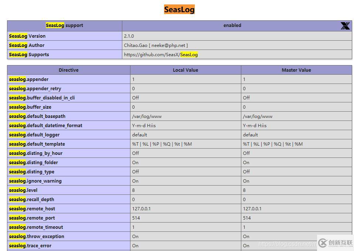Select the seaslog.default_template directive

coord(37,144)
